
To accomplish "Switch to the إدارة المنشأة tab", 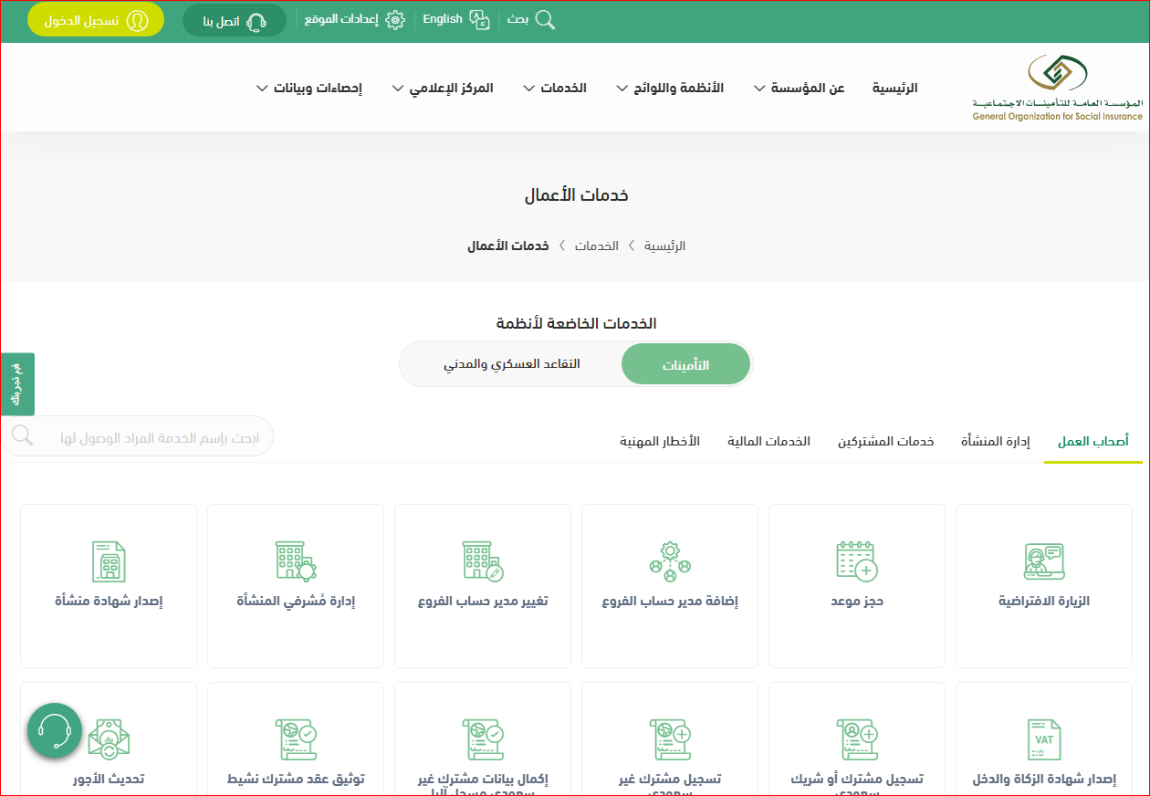I will (995, 442).
